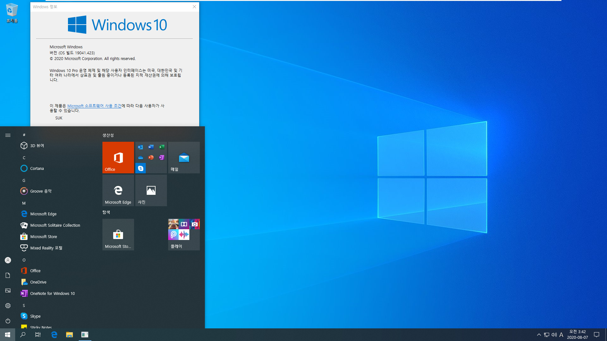Open the Action Center notifications
607x341 pixels.
[x=597, y=335]
